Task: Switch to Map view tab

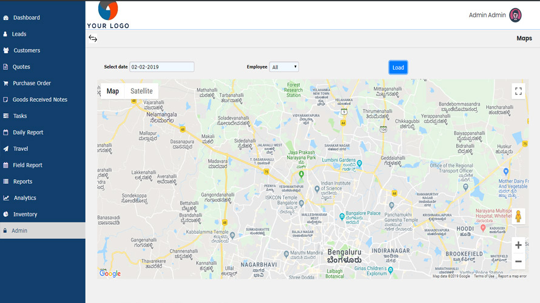Action: [113, 91]
